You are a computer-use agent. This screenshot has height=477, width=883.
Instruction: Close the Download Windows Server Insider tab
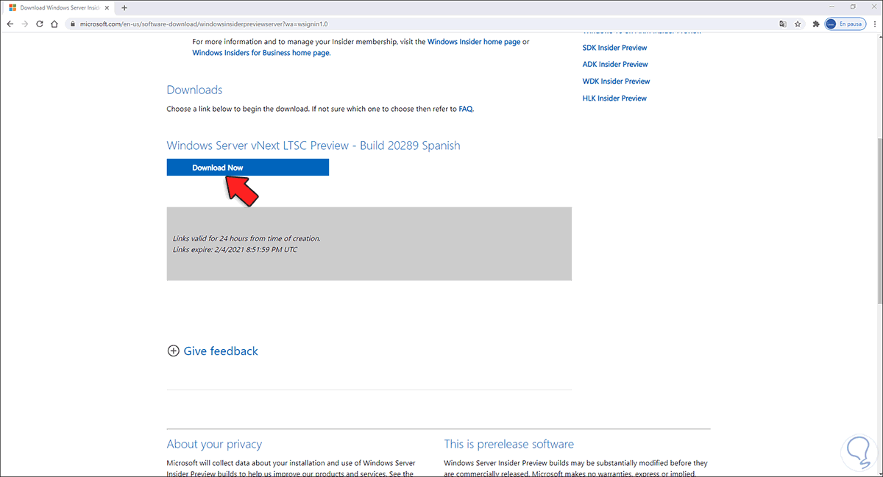[108, 7]
